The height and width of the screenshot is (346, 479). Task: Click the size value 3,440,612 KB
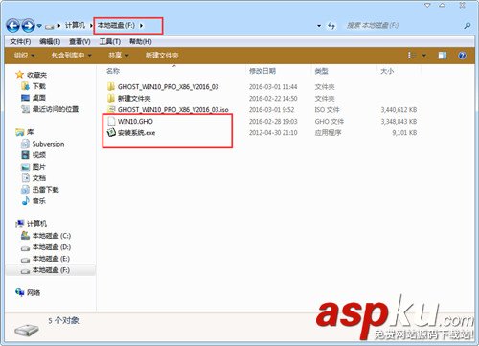399,110
